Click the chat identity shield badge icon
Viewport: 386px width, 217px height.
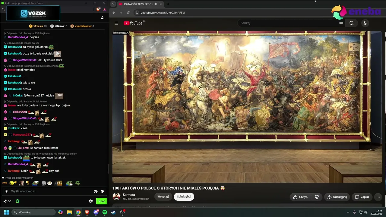(6, 191)
